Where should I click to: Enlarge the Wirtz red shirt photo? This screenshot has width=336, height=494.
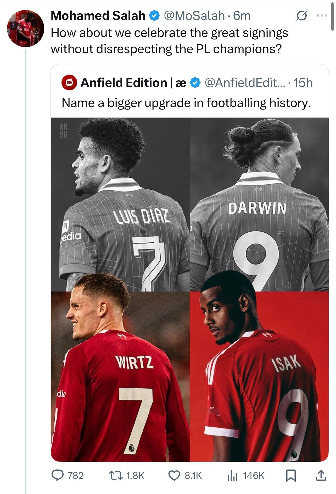pyautogui.click(x=120, y=377)
